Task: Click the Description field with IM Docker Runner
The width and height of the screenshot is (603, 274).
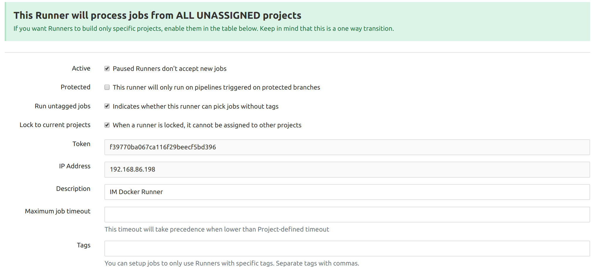Action: point(347,192)
